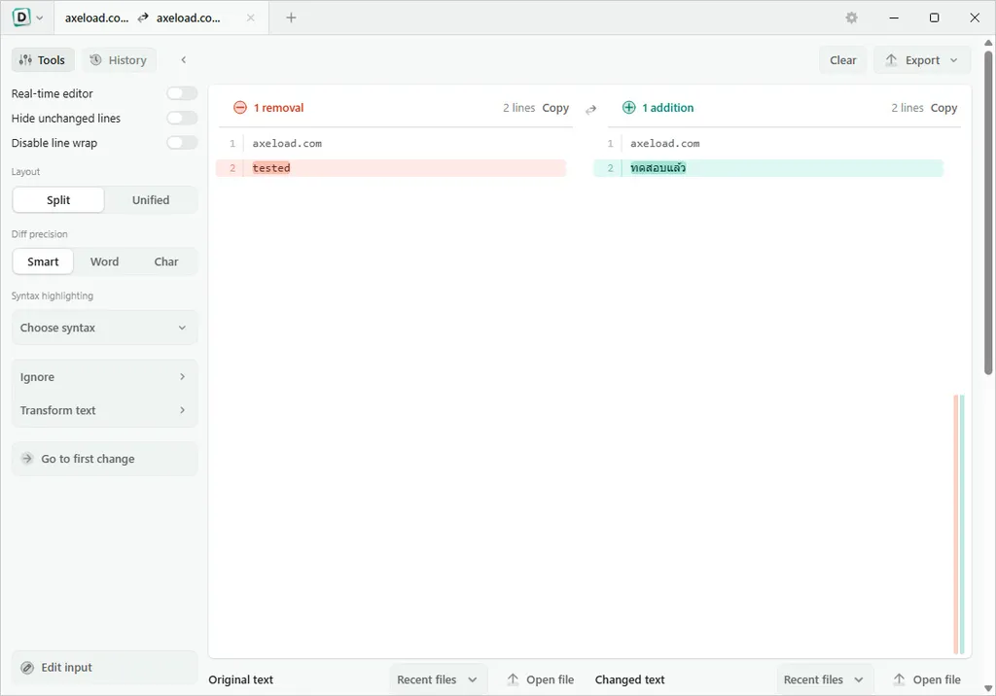Swap sides using the arrows icon
This screenshot has width=996, height=696.
pyautogui.click(x=590, y=109)
